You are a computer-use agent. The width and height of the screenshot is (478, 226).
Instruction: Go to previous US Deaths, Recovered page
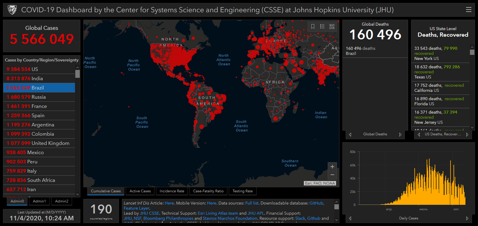coord(419,134)
